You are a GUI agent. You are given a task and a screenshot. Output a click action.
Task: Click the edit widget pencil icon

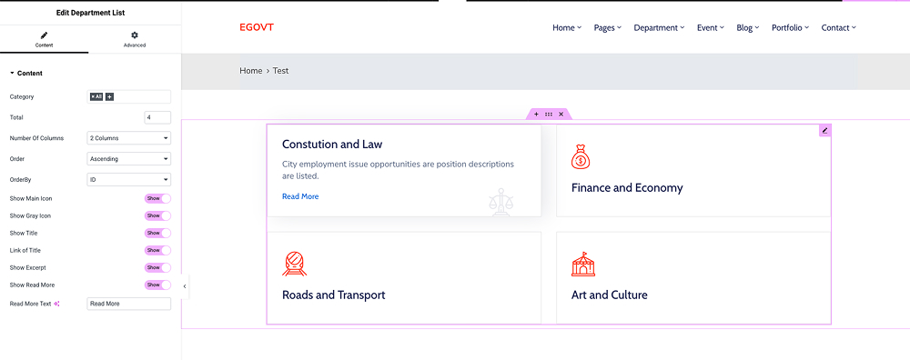click(x=824, y=130)
